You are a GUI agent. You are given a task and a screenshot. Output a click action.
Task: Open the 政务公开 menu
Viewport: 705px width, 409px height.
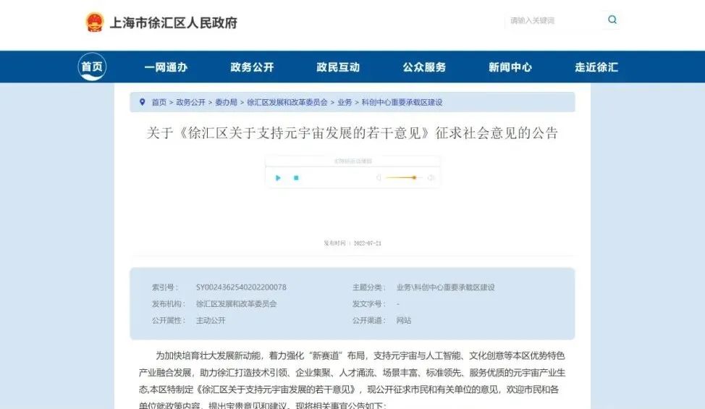point(252,67)
